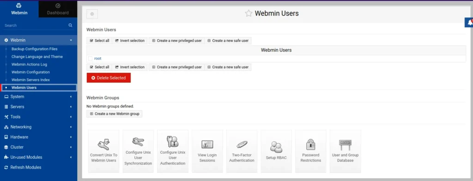Open User and Group Database icon

[345, 151]
